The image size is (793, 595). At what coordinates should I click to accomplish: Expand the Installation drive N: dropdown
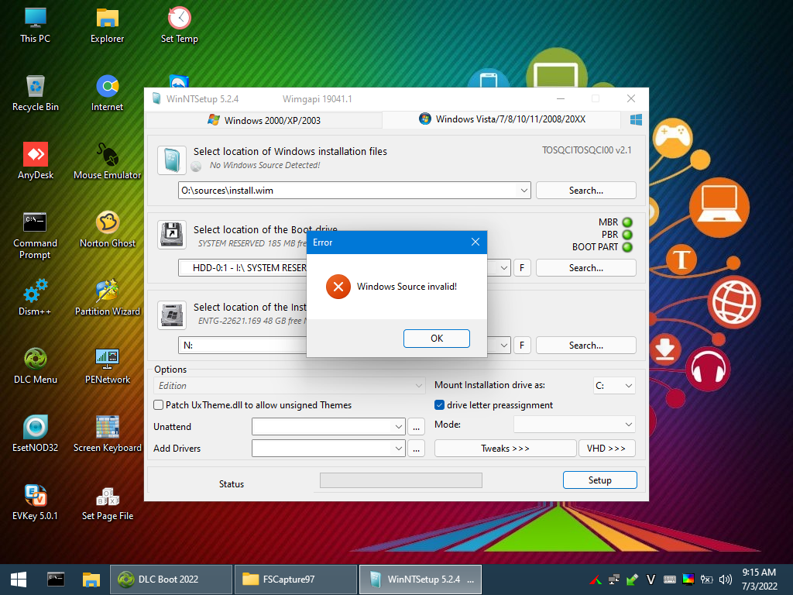tap(503, 345)
